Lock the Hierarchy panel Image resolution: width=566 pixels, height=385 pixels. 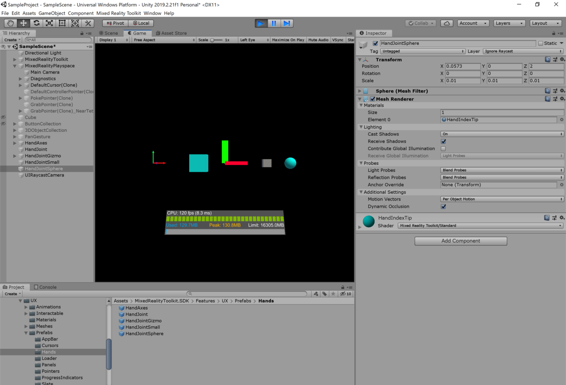(x=82, y=33)
